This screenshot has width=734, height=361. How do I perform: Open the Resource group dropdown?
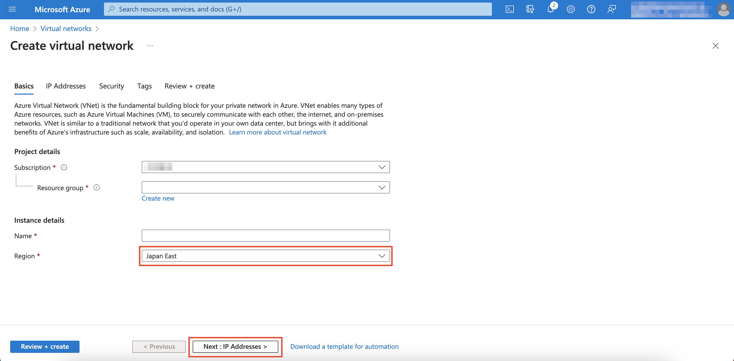382,187
